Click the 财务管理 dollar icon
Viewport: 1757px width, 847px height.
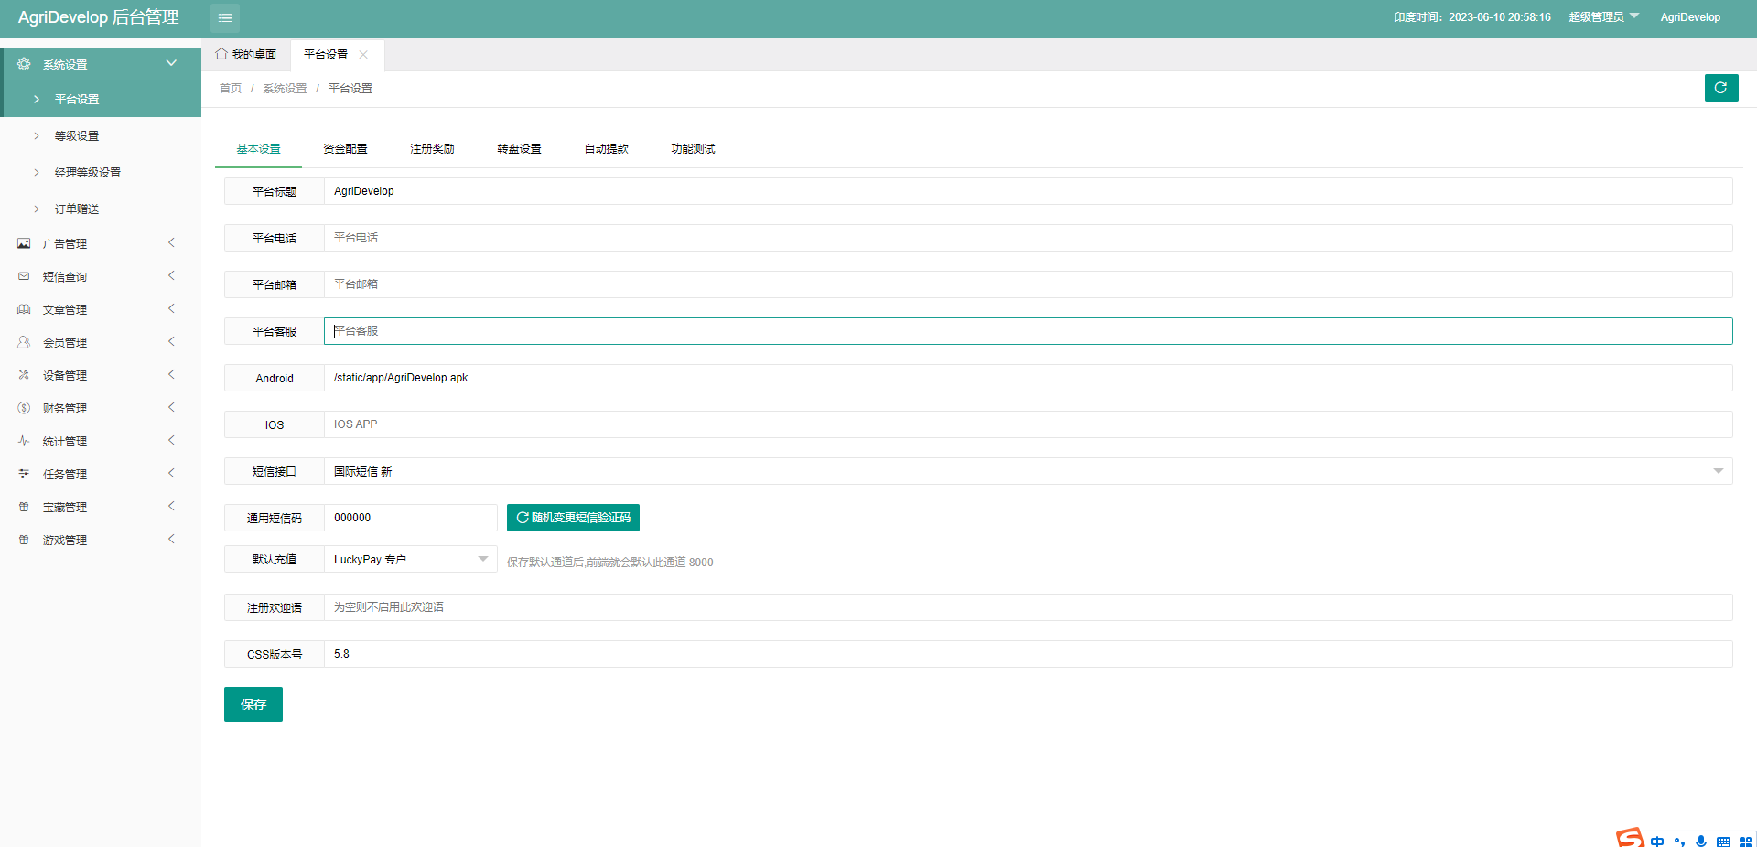tap(24, 408)
